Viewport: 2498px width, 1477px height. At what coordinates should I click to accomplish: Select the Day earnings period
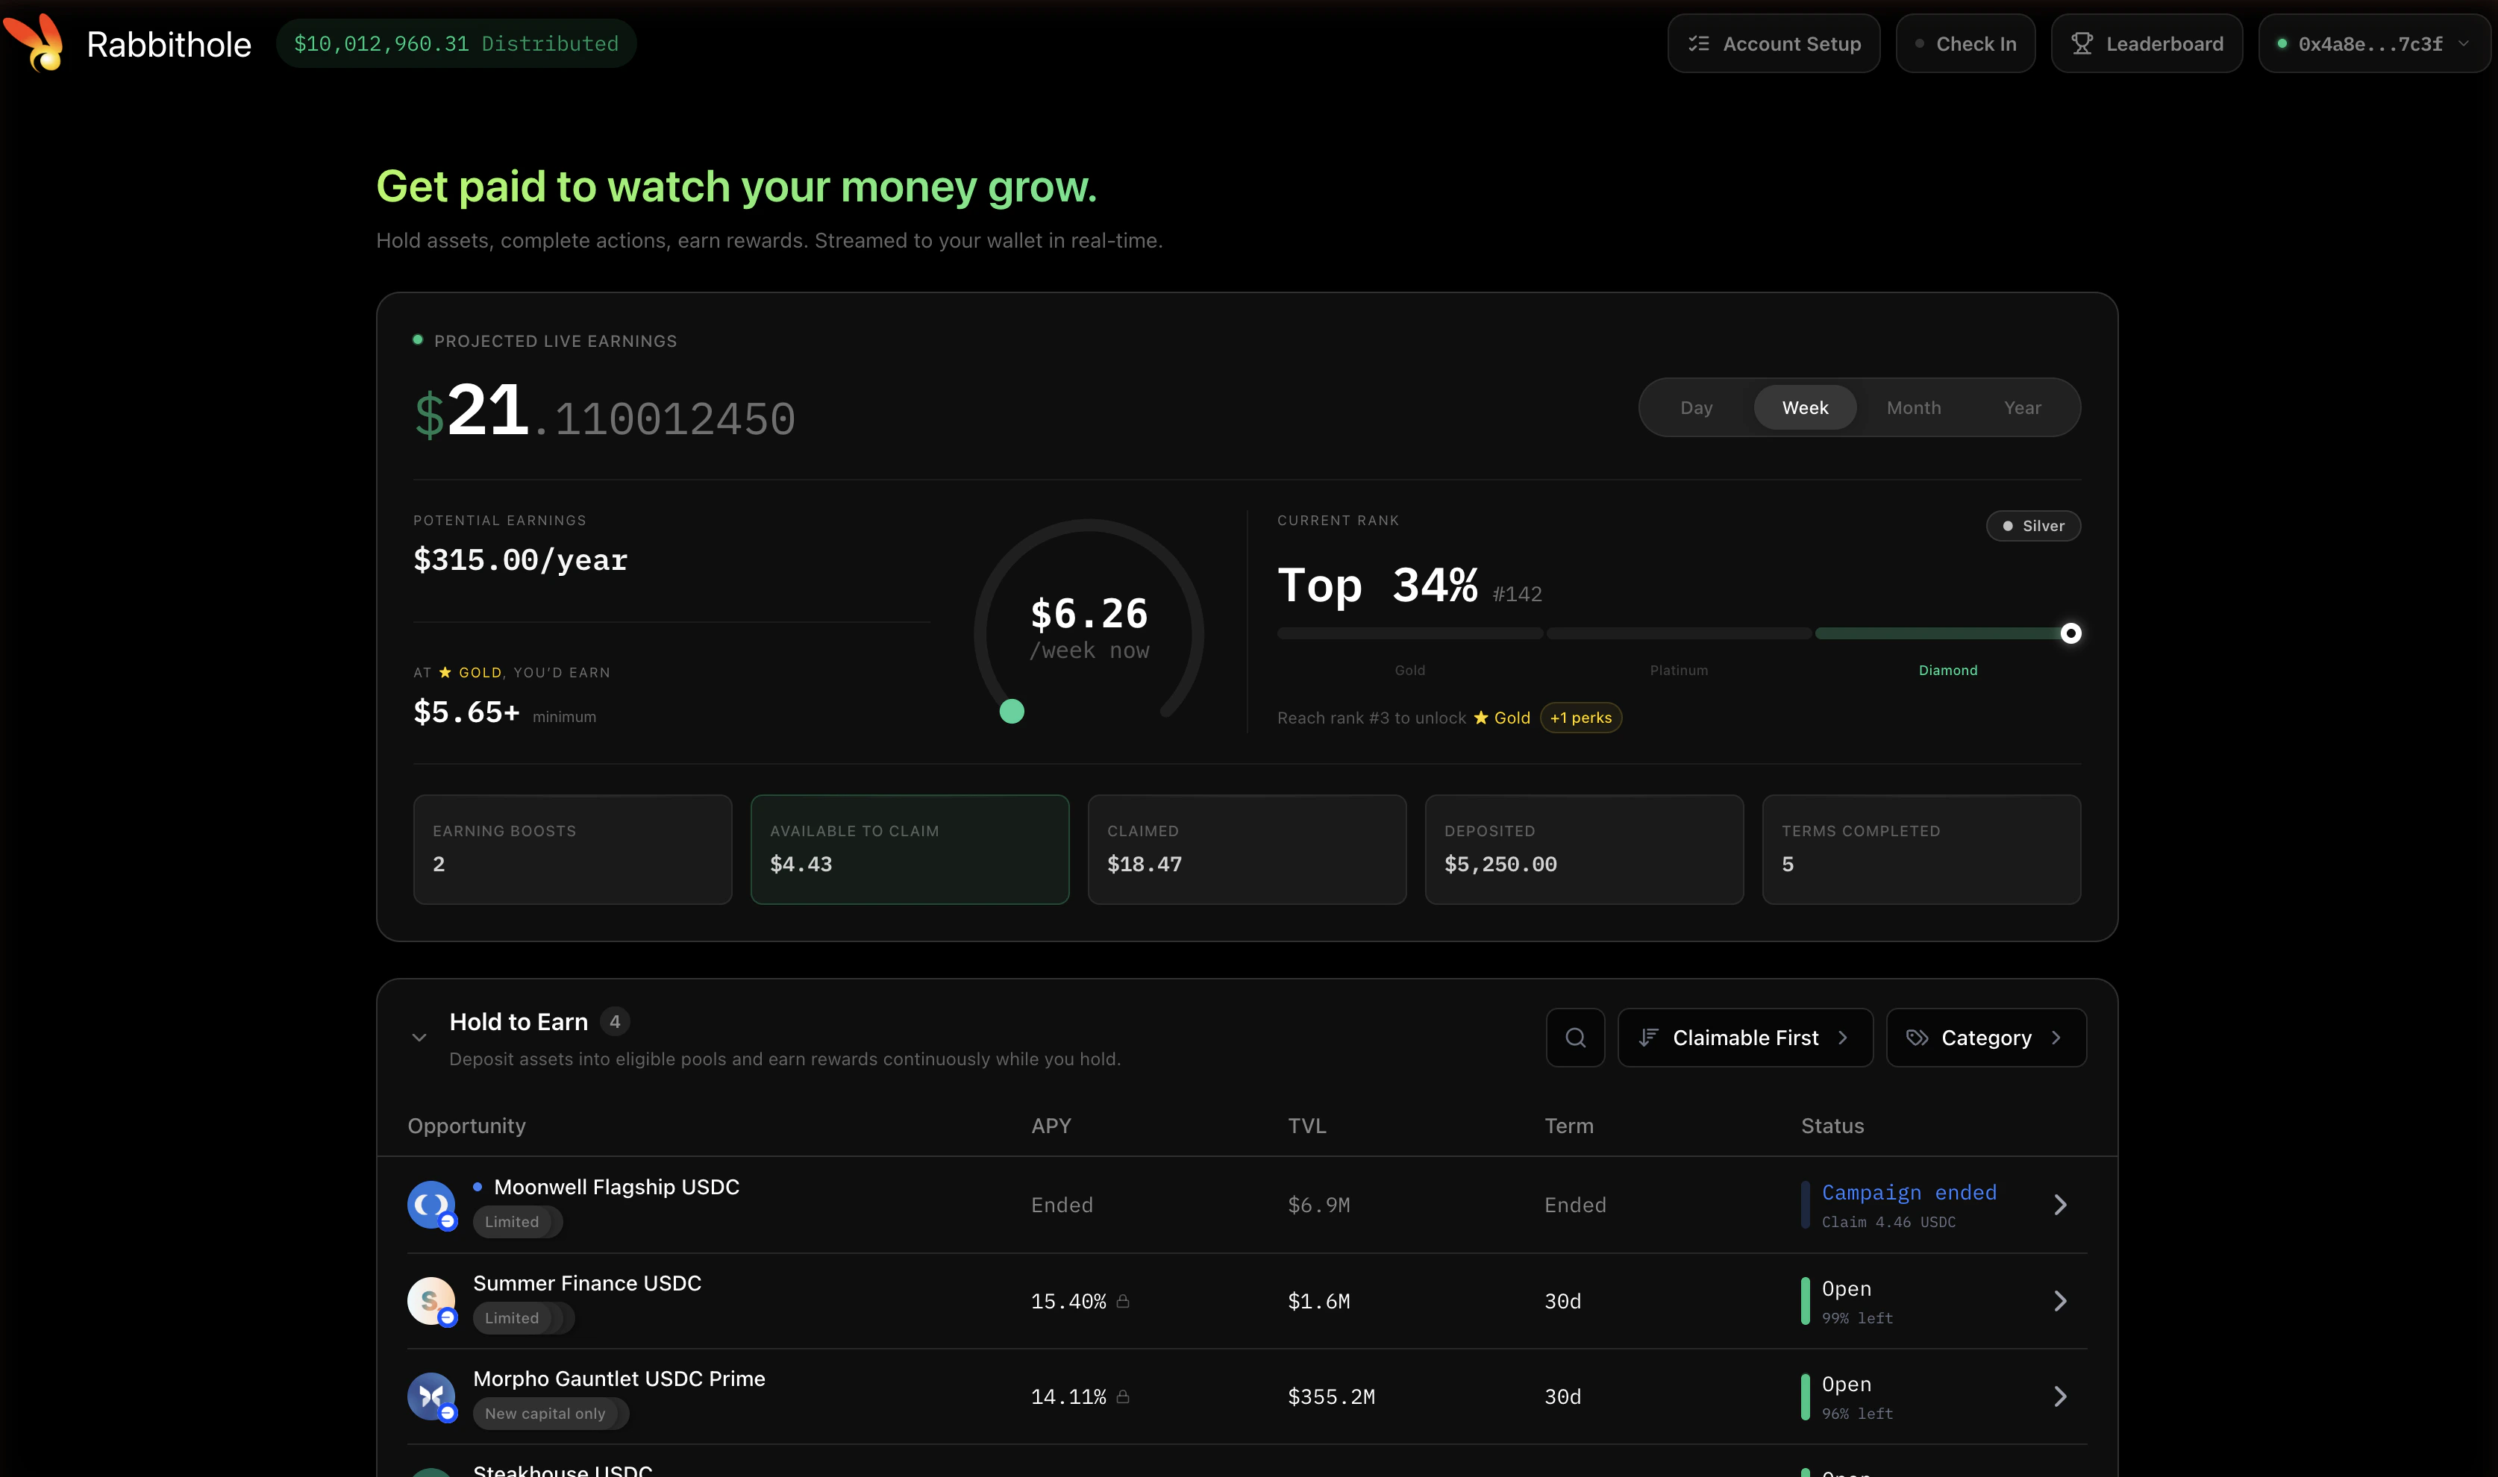(x=1696, y=407)
